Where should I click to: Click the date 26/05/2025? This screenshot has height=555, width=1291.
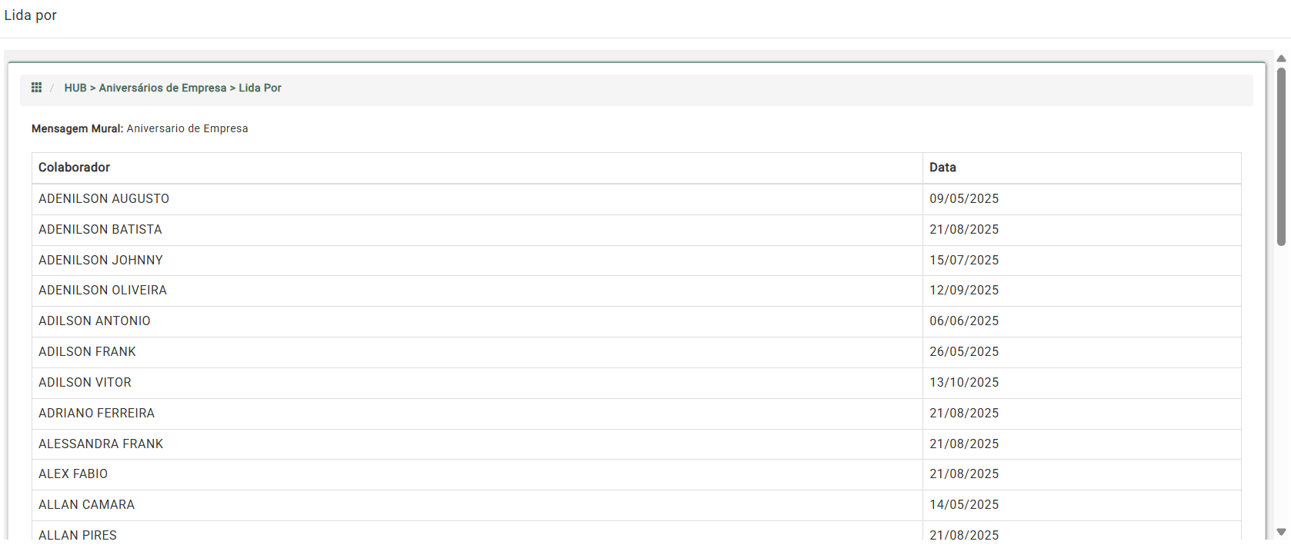[x=964, y=352]
